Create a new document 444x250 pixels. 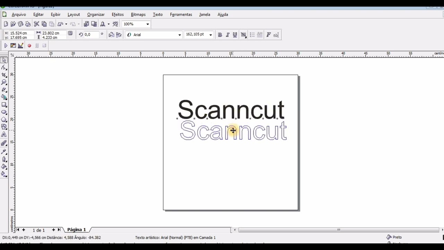point(6,24)
